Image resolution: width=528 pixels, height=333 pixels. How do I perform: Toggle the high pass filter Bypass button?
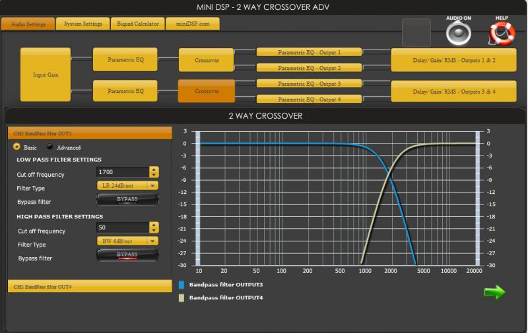[127, 255]
